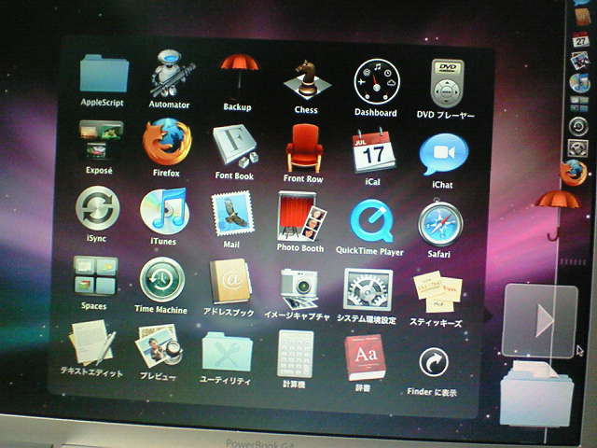Open Dashboard from the applications grid
Viewport: 597px width, 448px height.
click(377, 81)
